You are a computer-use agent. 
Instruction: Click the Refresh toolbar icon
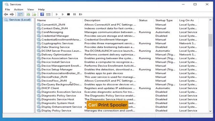pos(28,14)
